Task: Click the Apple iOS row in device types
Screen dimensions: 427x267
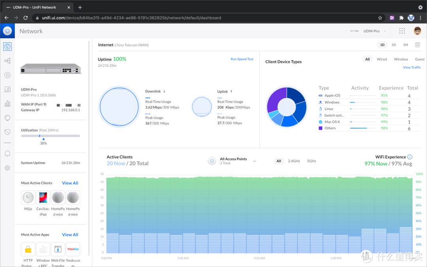Action: pos(370,96)
